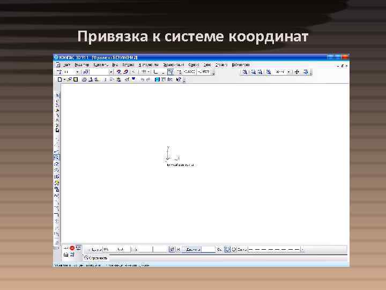This screenshot has height=290, width=386.
Task: Open the Library Manager blue icon
Action: [x=157, y=79]
